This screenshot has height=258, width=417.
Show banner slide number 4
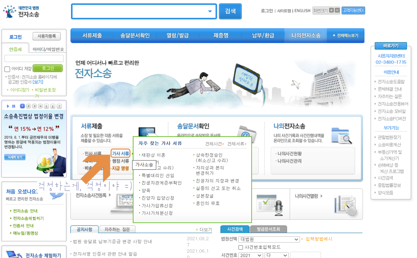point(41,106)
